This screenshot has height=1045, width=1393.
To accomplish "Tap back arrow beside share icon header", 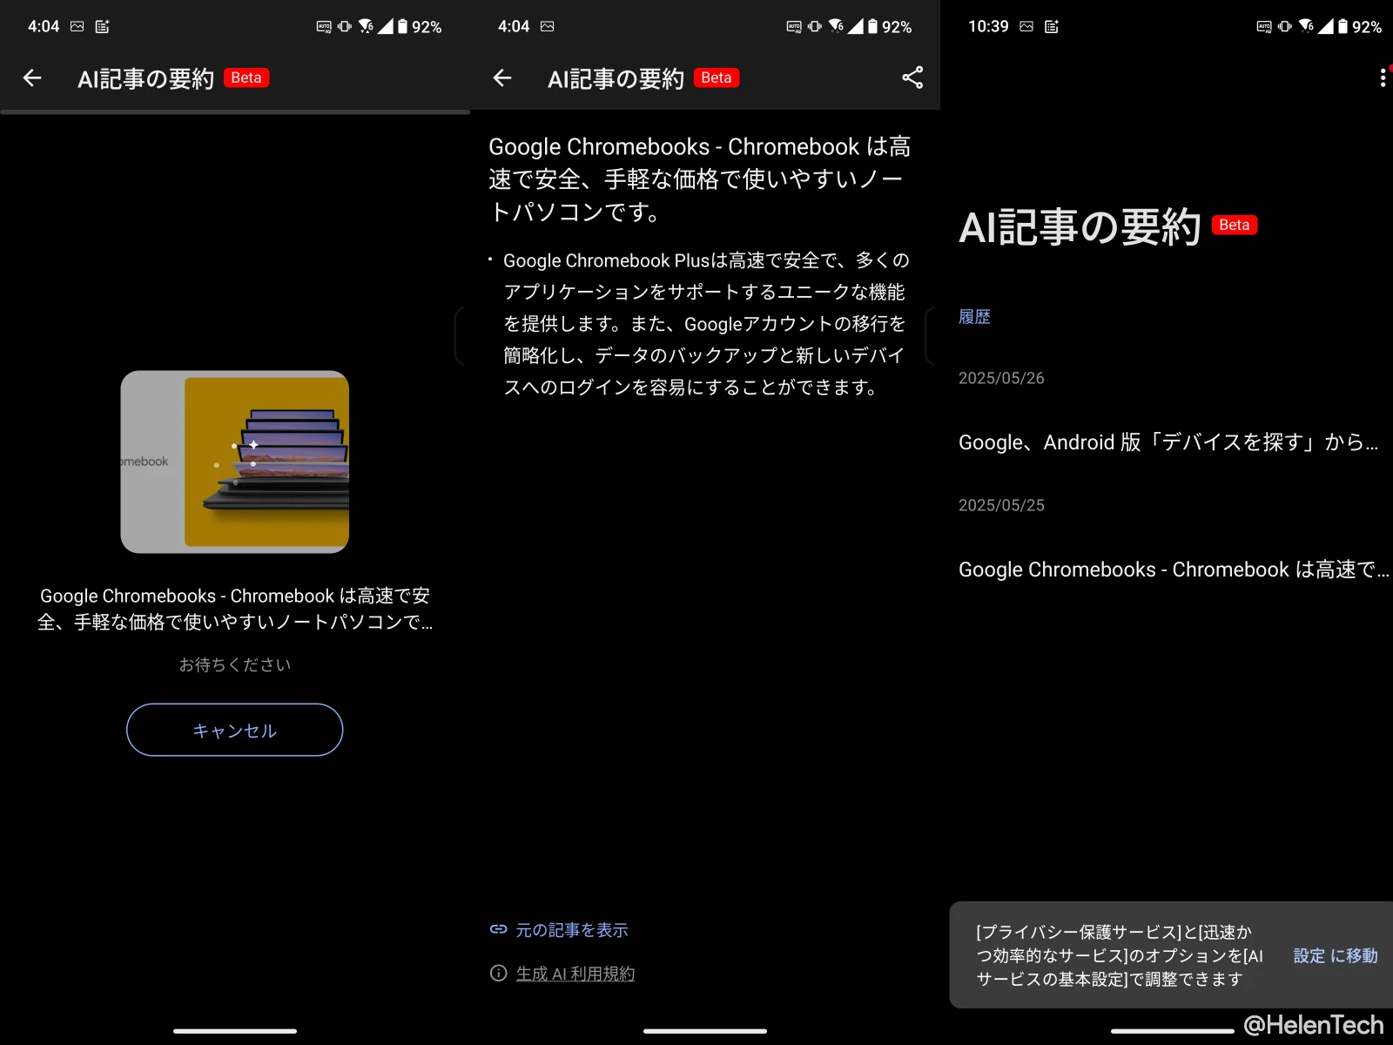I will point(502,78).
